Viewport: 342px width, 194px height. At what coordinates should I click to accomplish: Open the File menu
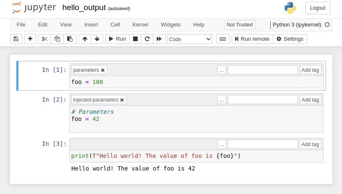(21, 25)
